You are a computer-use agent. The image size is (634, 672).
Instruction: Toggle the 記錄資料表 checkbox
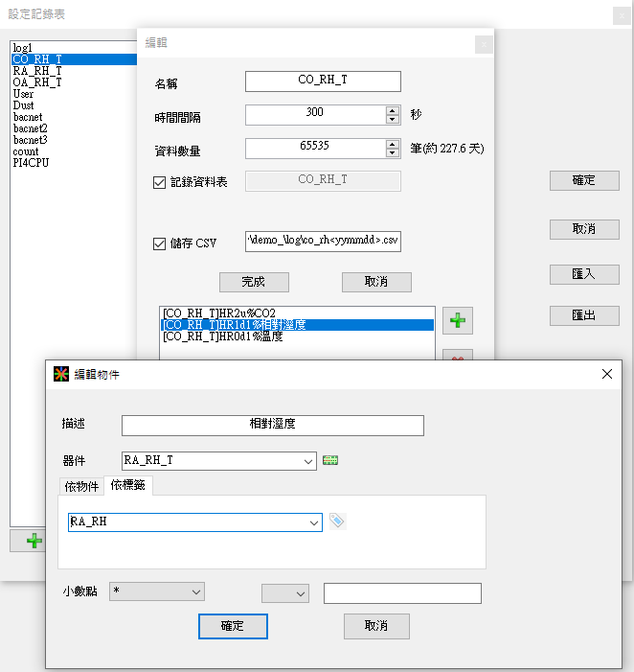pos(160,182)
